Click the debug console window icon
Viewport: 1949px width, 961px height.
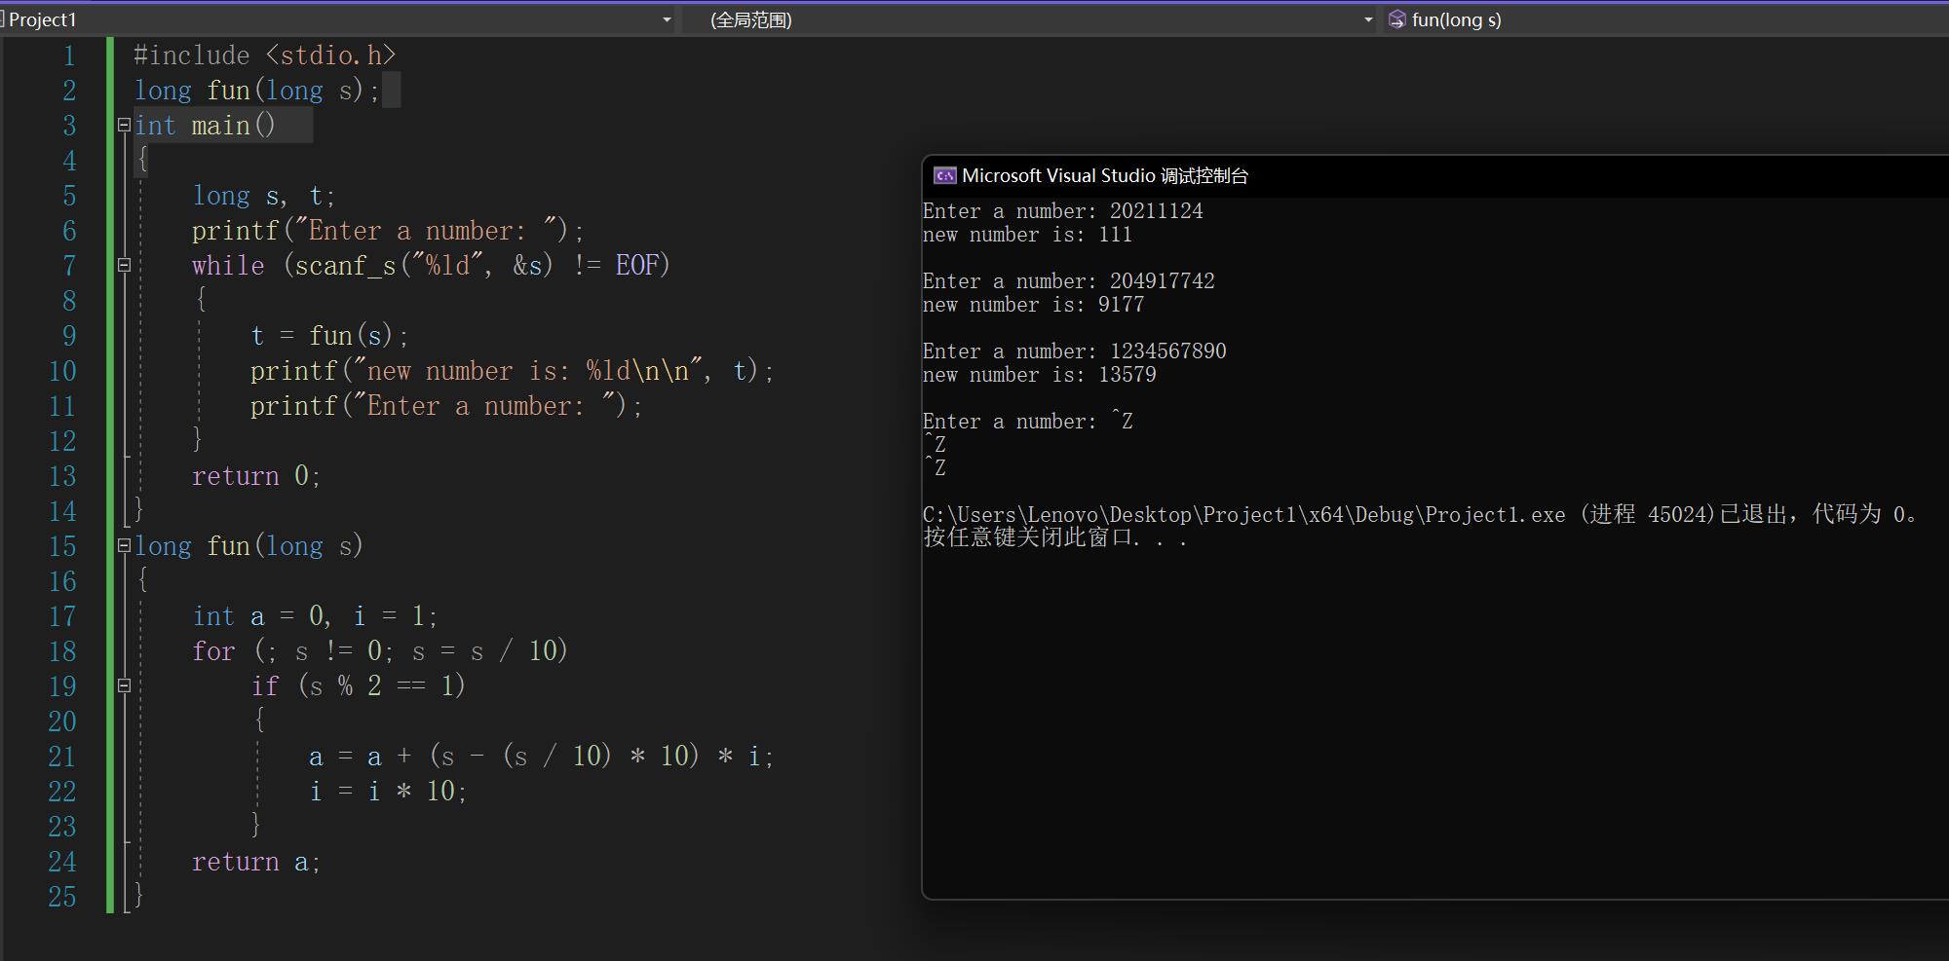(x=944, y=175)
